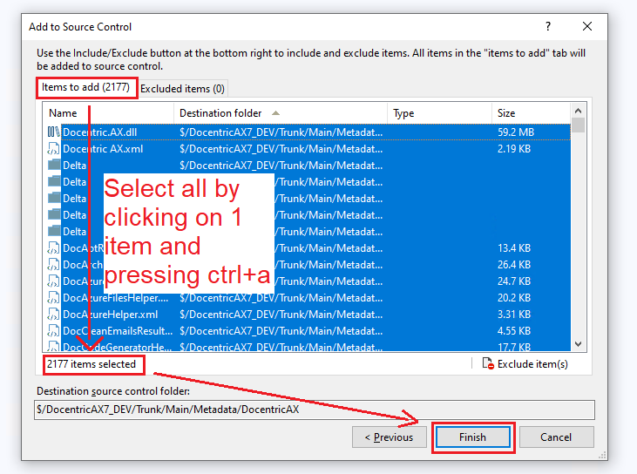Select the Docentric AX.xml file name

coord(103,149)
